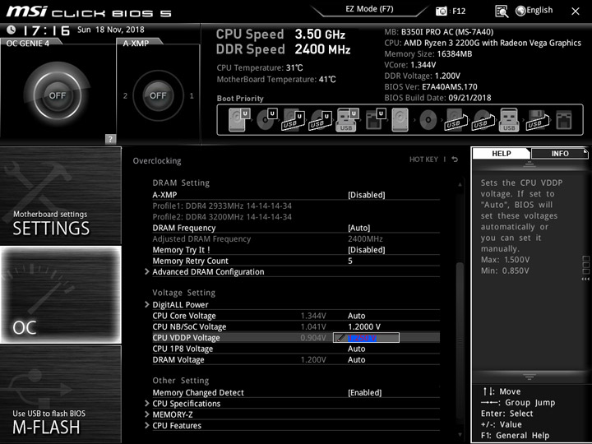Click the pencil edit icon in VDDP field
Screen dimensions: 592x444
pos(340,338)
